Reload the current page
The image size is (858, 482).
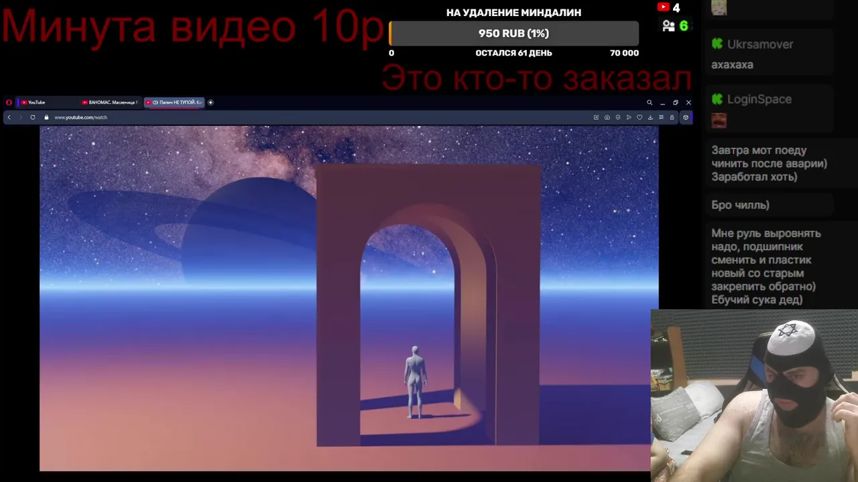coord(32,117)
